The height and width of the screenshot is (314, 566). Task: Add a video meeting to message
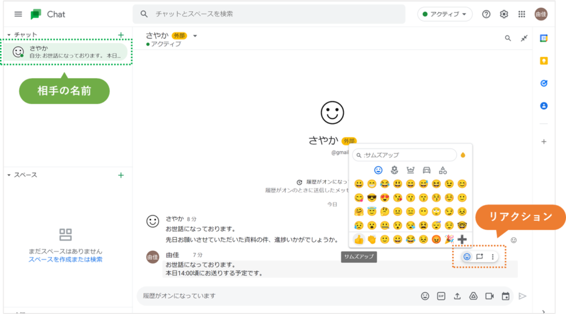click(490, 296)
